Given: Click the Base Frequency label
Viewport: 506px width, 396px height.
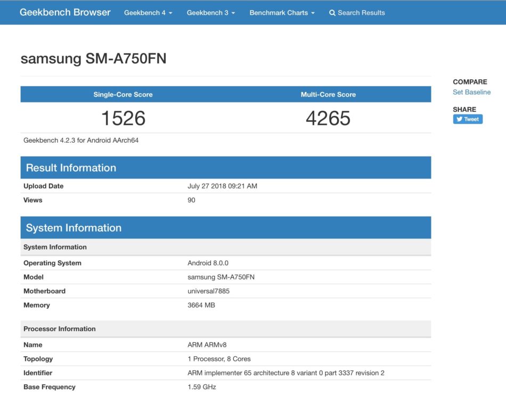Looking at the screenshot, I should [50, 387].
